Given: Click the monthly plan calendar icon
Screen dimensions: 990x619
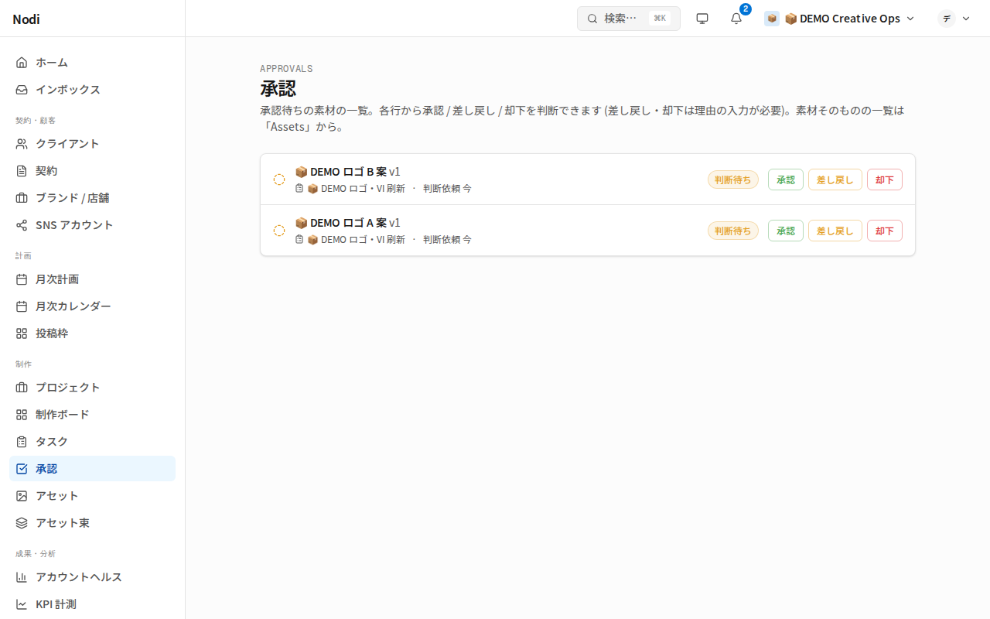Looking at the screenshot, I should coord(22,279).
